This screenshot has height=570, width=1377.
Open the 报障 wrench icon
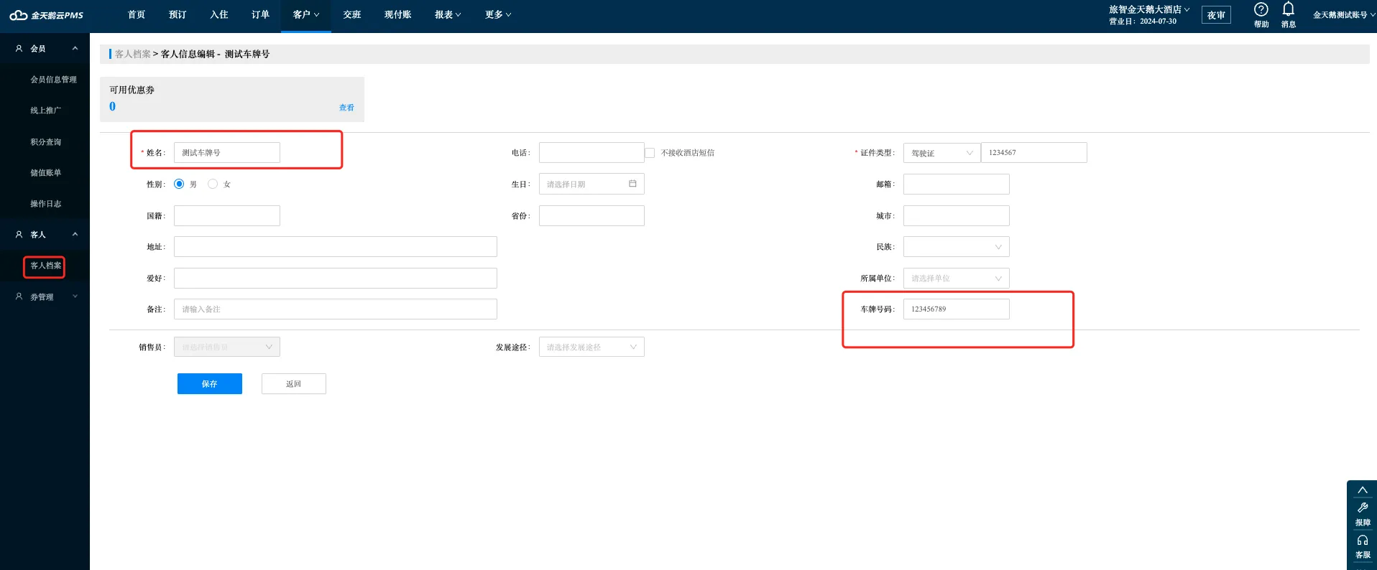pos(1362,508)
